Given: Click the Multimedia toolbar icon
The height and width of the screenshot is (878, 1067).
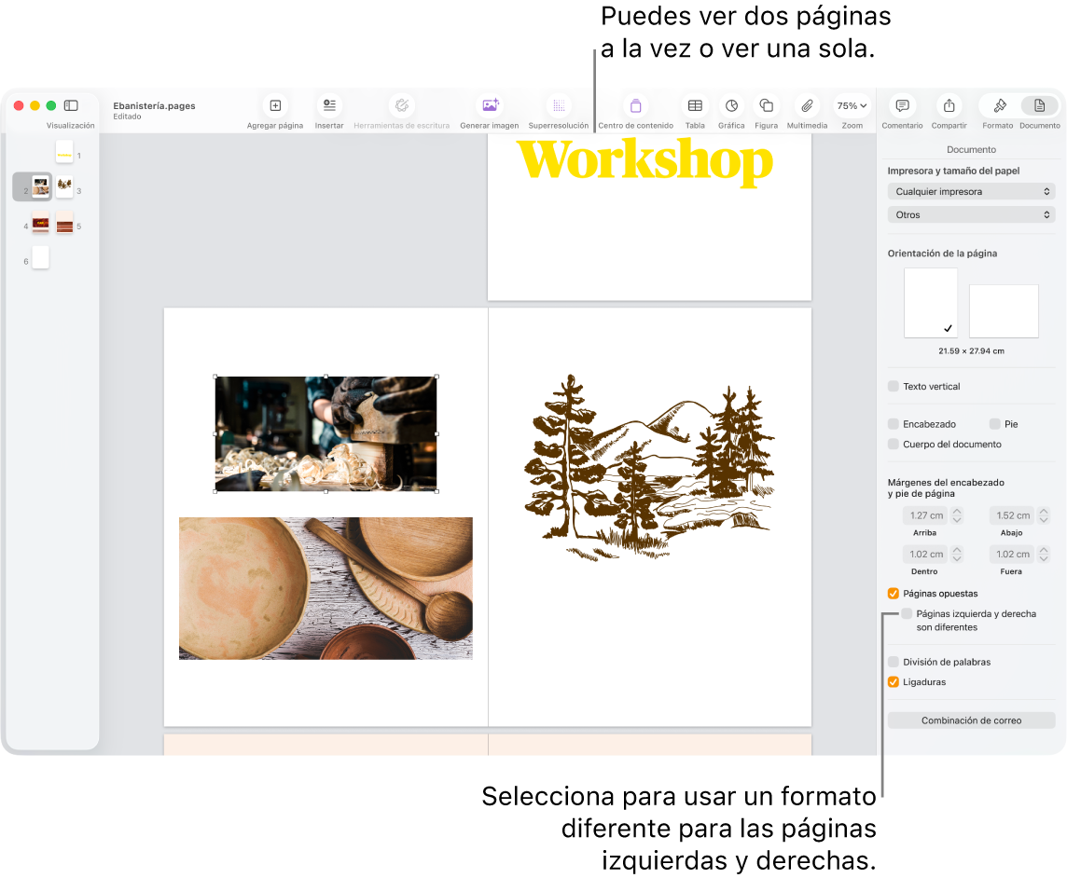Looking at the screenshot, I should (x=807, y=106).
